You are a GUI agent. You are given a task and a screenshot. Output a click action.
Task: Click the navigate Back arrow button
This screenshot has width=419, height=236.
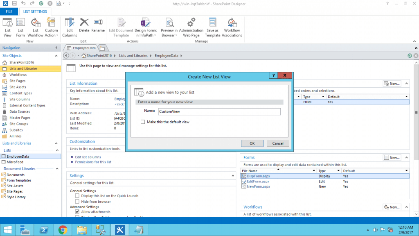click(x=66, y=56)
